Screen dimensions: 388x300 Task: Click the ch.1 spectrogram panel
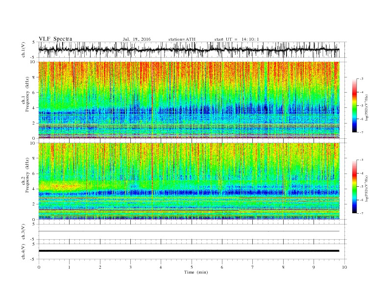click(x=189, y=100)
